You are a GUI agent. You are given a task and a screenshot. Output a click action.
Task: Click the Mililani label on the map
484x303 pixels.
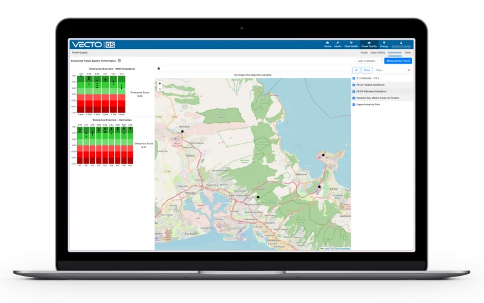tap(190, 156)
